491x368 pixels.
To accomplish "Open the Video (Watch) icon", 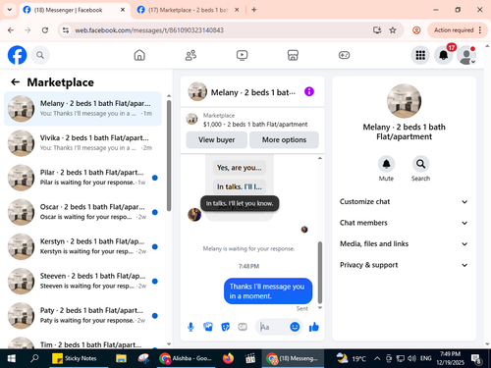I will (242, 55).
